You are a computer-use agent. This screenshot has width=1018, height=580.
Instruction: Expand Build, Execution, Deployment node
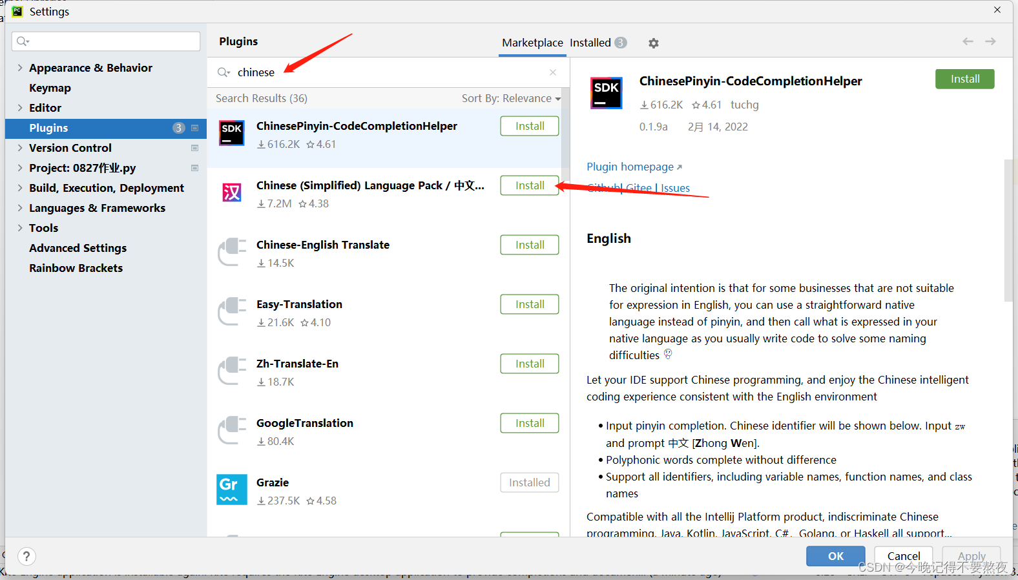tap(20, 188)
